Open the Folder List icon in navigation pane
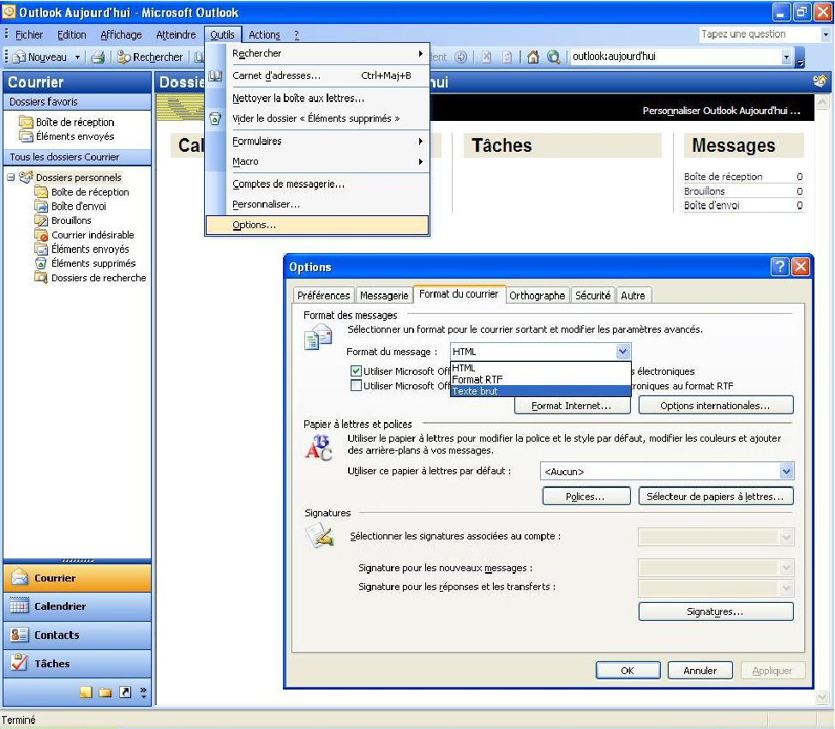The height and width of the screenshot is (729, 835). coord(105,692)
